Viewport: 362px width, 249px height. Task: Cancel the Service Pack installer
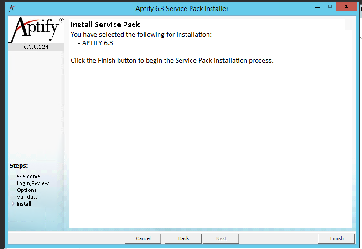click(143, 238)
